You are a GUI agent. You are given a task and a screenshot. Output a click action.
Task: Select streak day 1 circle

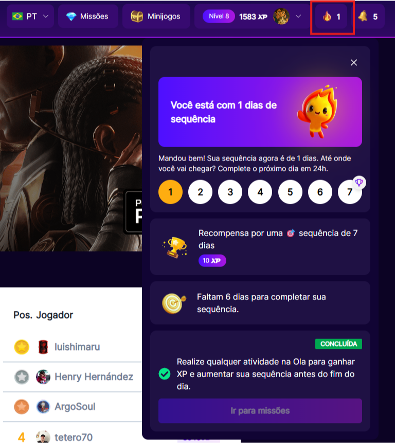click(x=171, y=192)
